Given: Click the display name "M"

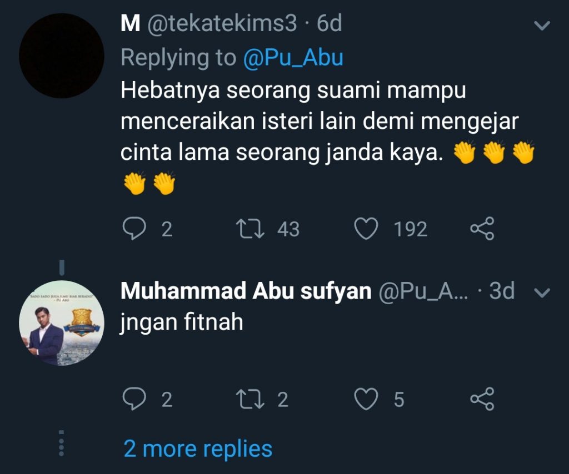Looking at the screenshot, I should [130, 24].
